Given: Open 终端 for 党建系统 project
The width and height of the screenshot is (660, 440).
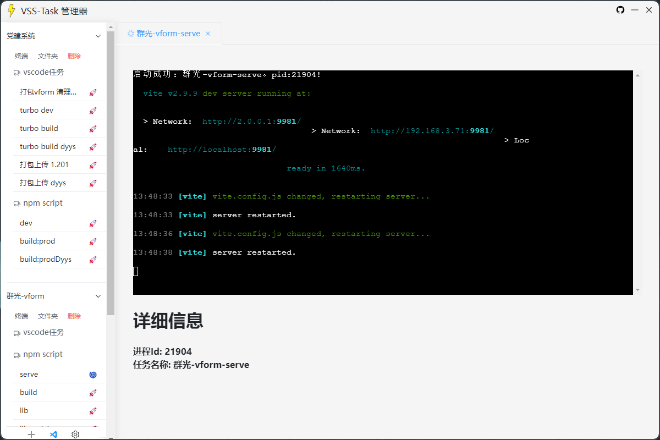Looking at the screenshot, I should [21, 56].
